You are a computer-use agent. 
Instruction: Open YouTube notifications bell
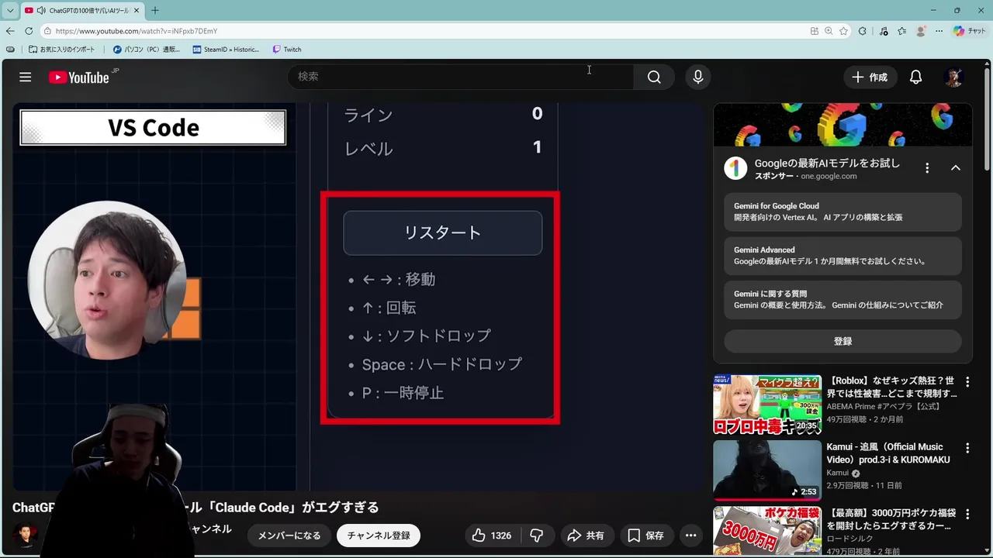pyautogui.click(x=916, y=77)
